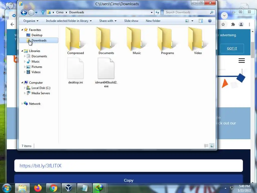
Task: Open the Organize menu
Action: point(31,21)
